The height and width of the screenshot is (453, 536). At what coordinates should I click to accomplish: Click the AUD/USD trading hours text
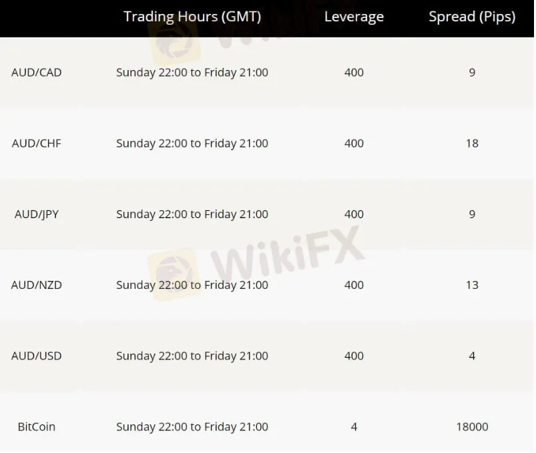click(x=192, y=356)
